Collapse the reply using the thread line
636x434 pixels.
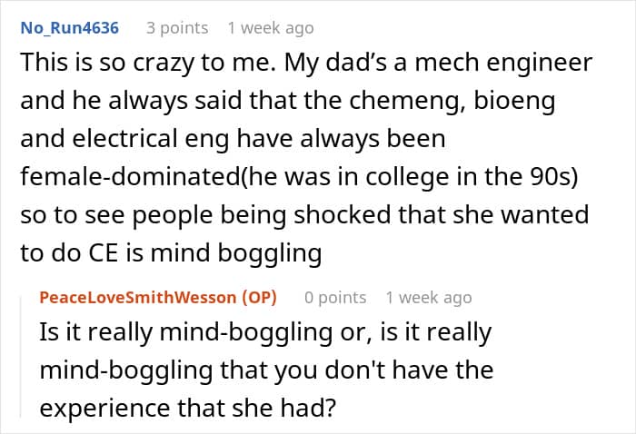(x=20, y=357)
